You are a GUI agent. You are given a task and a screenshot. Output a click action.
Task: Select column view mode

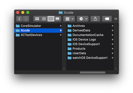[x=51, y=19]
